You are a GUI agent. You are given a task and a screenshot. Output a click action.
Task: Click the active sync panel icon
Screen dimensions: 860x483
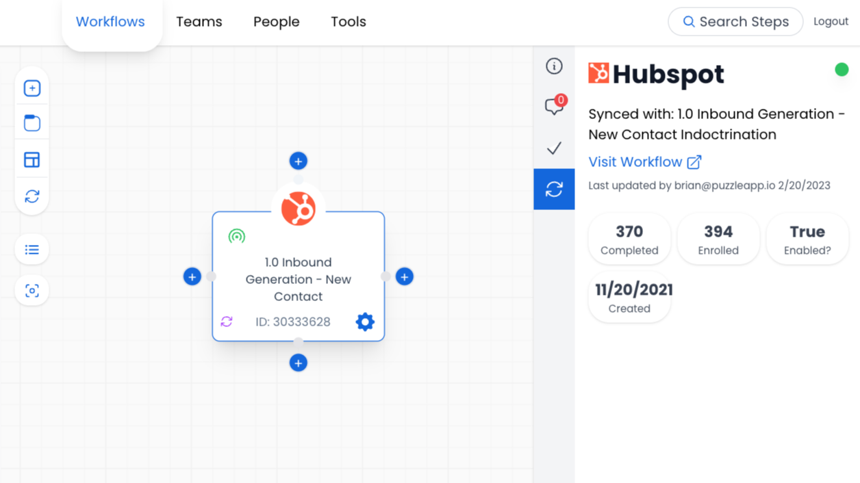pos(554,189)
